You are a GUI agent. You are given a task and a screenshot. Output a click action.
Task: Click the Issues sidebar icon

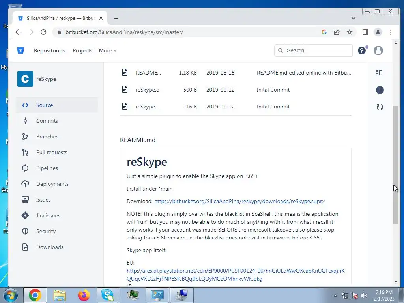pos(25,200)
